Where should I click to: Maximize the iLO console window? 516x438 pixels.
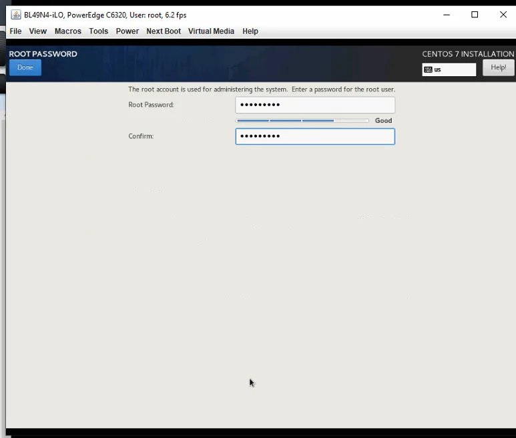(x=475, y=15)
